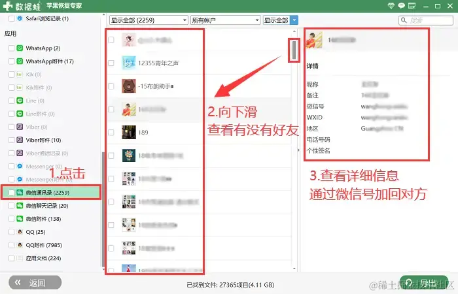Select 应用文档 (224) category

pos(43,258)
